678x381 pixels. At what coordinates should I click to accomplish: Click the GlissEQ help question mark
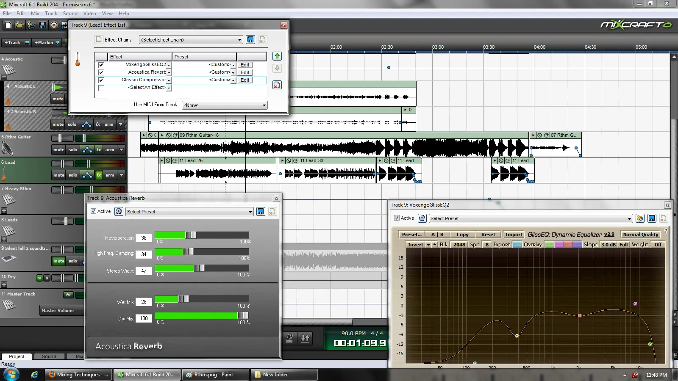[666, 231]
